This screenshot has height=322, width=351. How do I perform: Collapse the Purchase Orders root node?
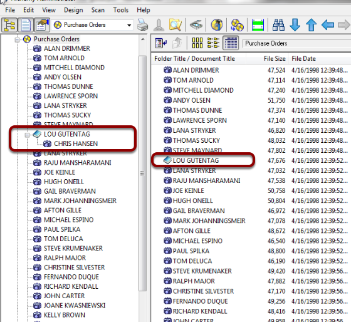[x=17, y=40]
